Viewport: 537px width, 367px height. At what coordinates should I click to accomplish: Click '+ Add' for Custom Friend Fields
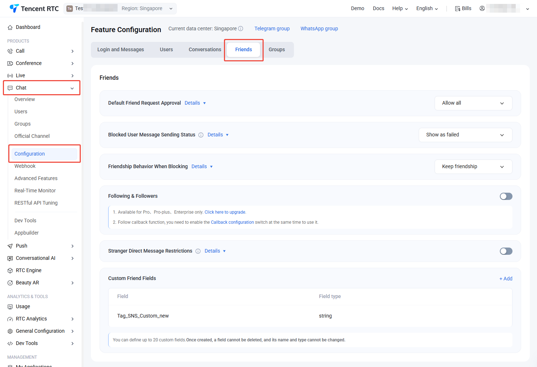coord(506,279)
